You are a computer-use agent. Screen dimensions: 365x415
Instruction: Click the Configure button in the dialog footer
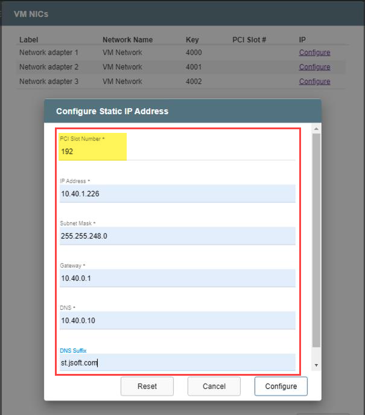pyautogui.click(x=281, y=387)
